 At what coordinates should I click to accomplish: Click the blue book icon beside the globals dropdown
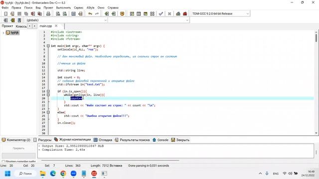pyautogui.click(x=19, y=20)
